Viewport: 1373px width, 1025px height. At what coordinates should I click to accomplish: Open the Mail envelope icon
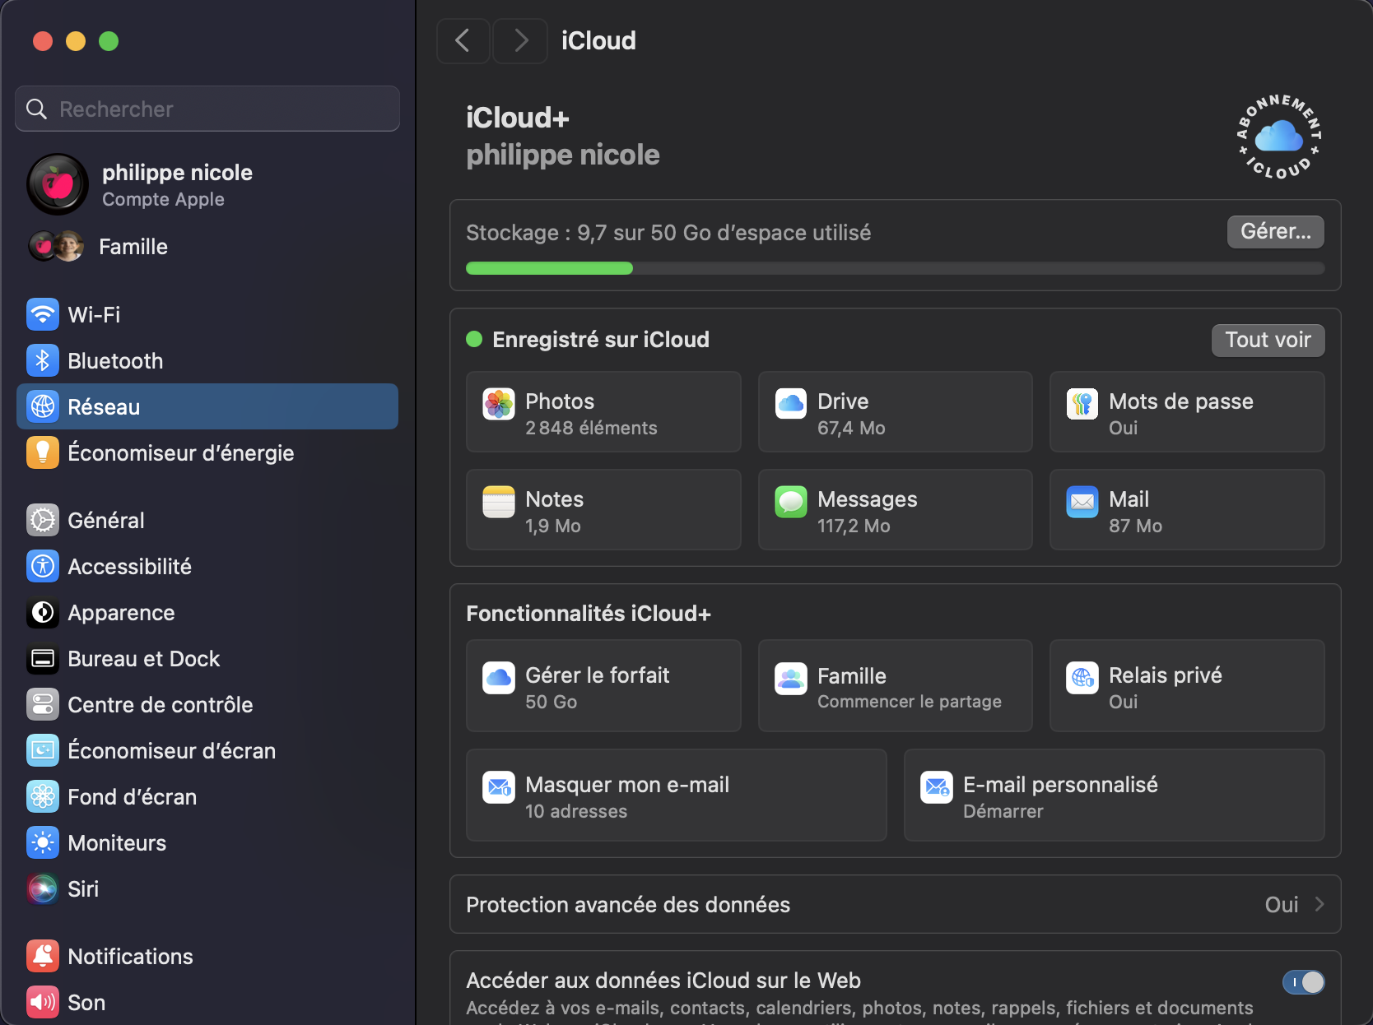(x=1082, y=502)
